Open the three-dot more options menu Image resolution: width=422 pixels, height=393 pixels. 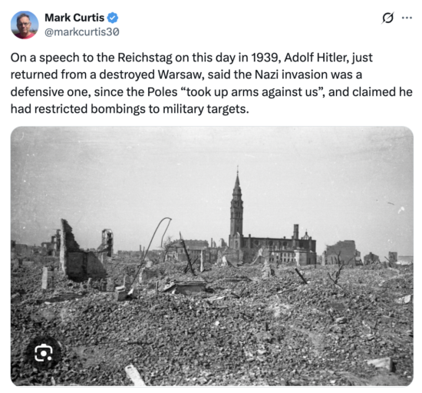coord(407,18)
